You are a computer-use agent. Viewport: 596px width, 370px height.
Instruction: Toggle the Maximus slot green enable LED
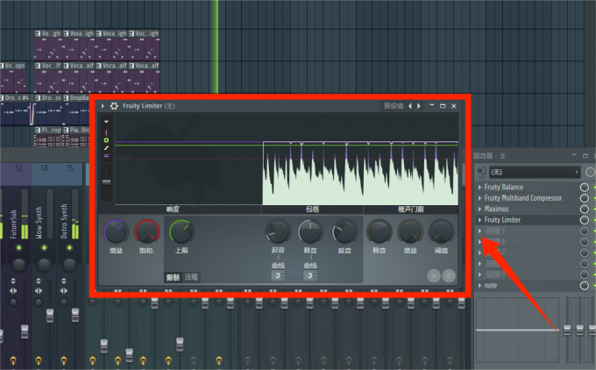[x=594, y=210]
